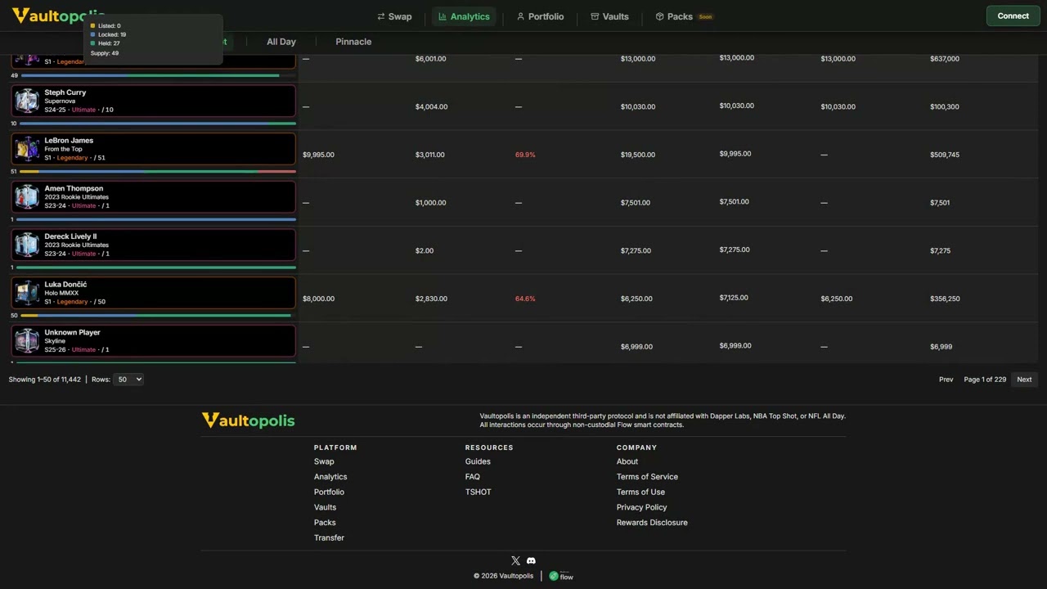The width and height of the screenshot is (1047, 589).
Task: Click the Showing 1–50 of 11,442 text
Action: (45, 380)
